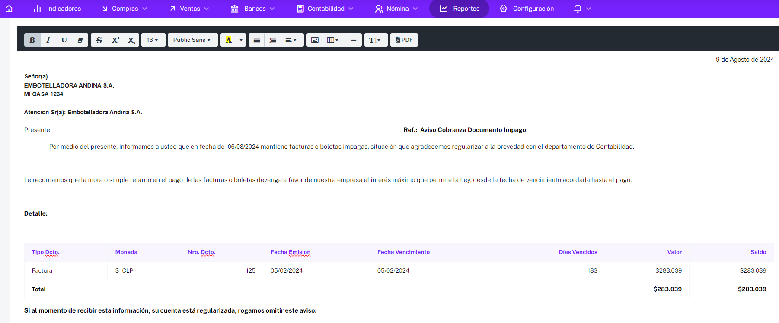Click the Ref.: Aviso Cobranza Documento Impago heading
The image size is (779, 323).
point(465,130)
